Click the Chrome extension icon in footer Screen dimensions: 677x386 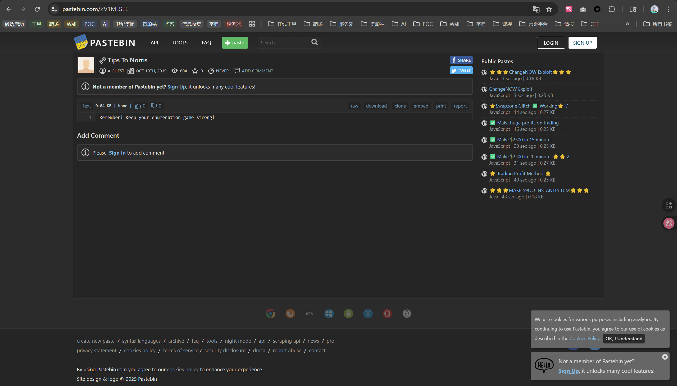pyautogui.click(x=270, y=314)
